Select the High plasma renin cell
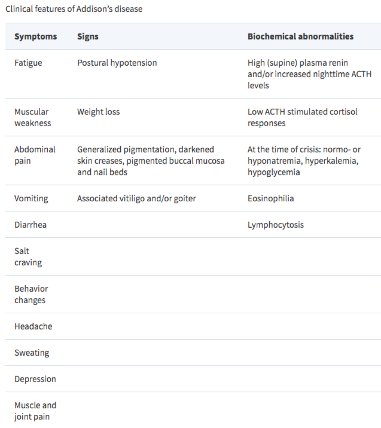 (309, 74)
